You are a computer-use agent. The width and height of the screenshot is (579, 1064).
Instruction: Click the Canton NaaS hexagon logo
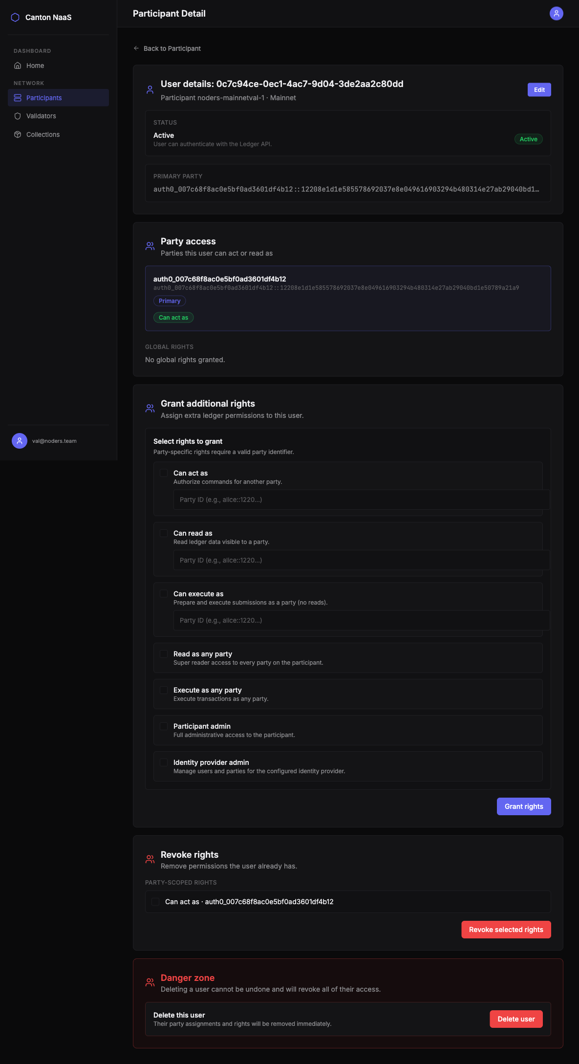click(15, 18)
